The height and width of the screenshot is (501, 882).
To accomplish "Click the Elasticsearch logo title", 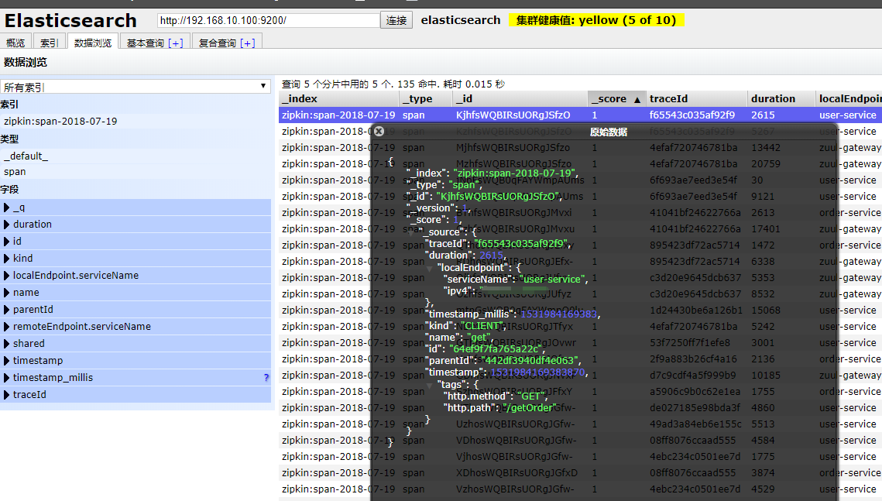I will tap(71, 21).
